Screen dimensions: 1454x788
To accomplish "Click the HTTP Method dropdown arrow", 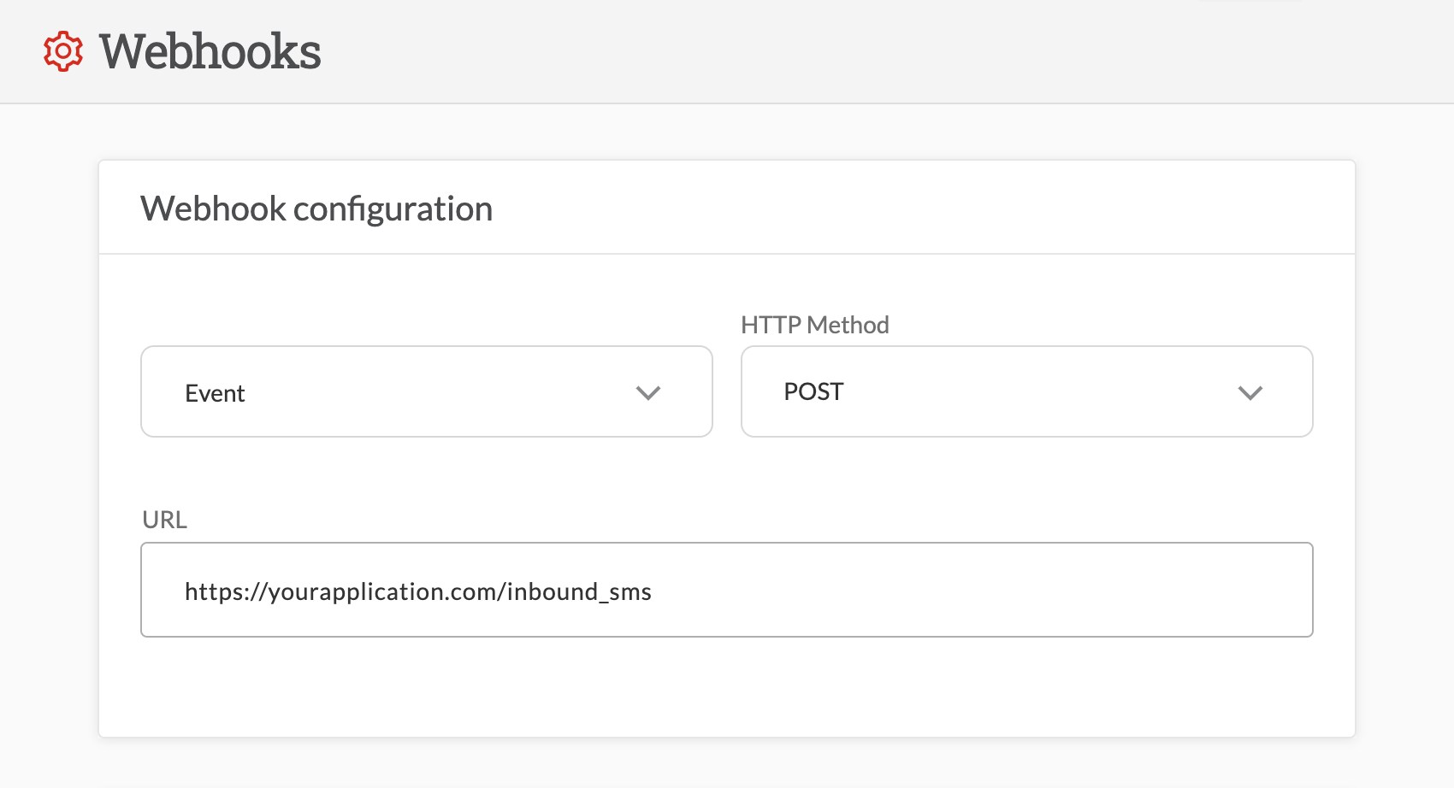I will [1250, 392].
